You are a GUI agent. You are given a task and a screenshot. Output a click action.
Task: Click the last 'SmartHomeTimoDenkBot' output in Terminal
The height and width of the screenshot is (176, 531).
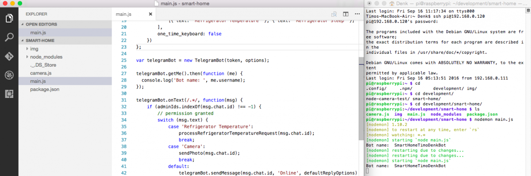[x=420, y=166]
